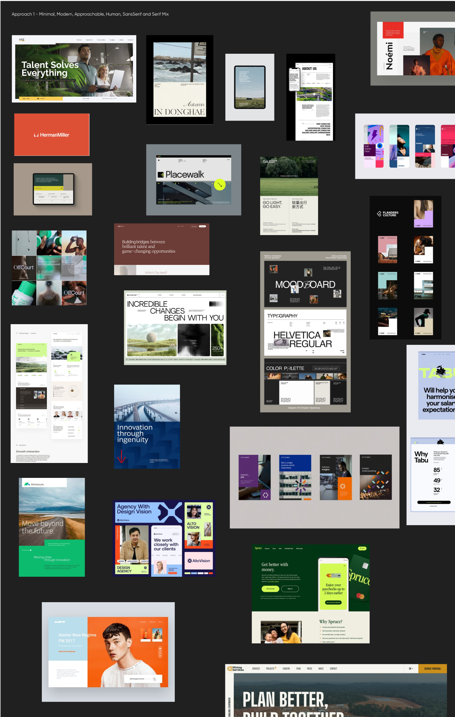
Task: Select the Moodboard panel image
Action: [305, 284]
